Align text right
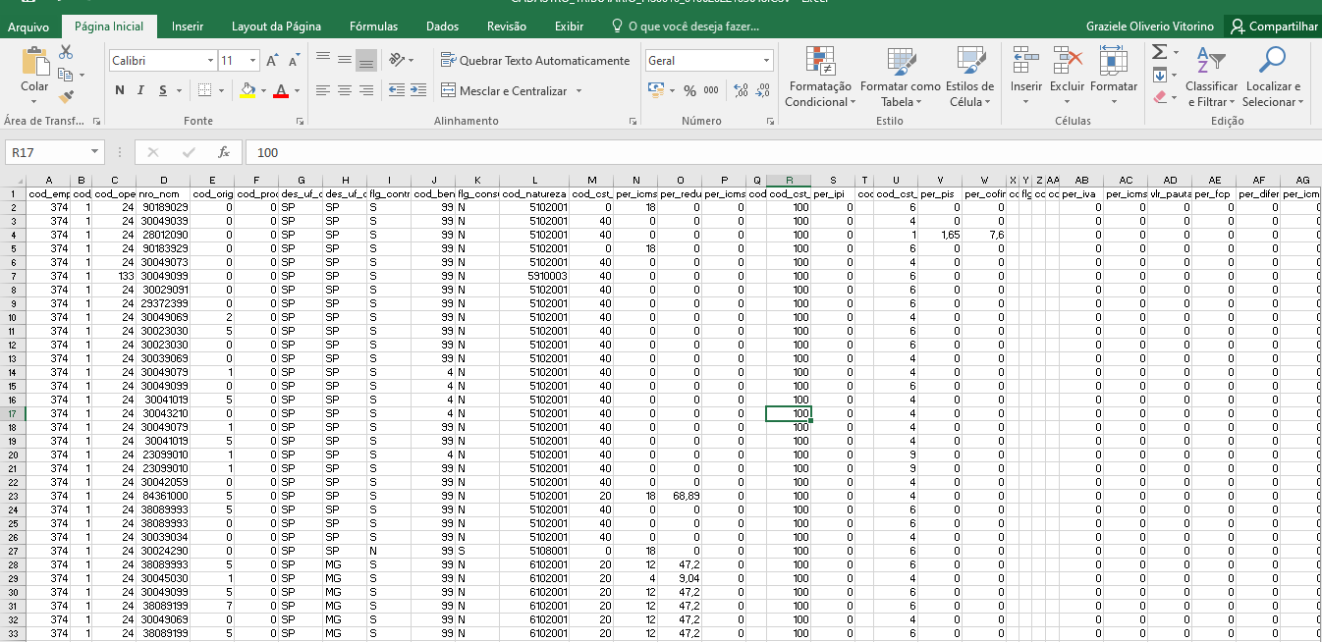 (366, 90)
